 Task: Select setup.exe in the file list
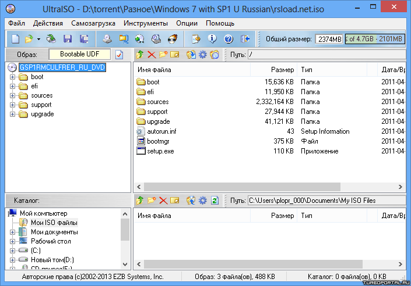tap(160, 151)
